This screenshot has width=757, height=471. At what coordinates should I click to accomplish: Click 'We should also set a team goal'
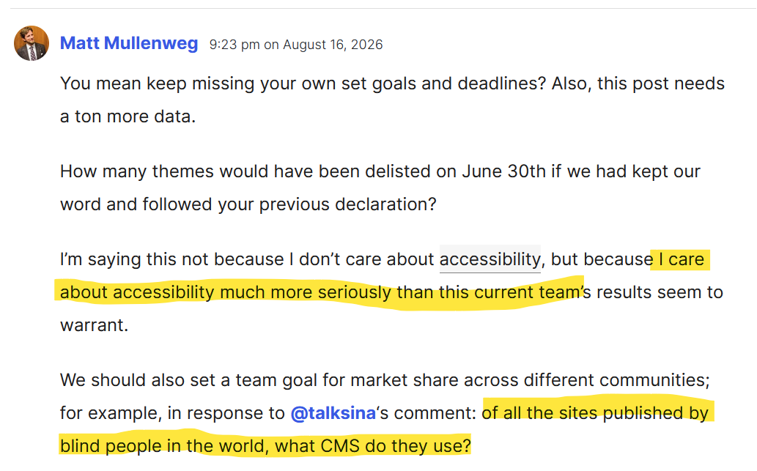tap(188, 380)
